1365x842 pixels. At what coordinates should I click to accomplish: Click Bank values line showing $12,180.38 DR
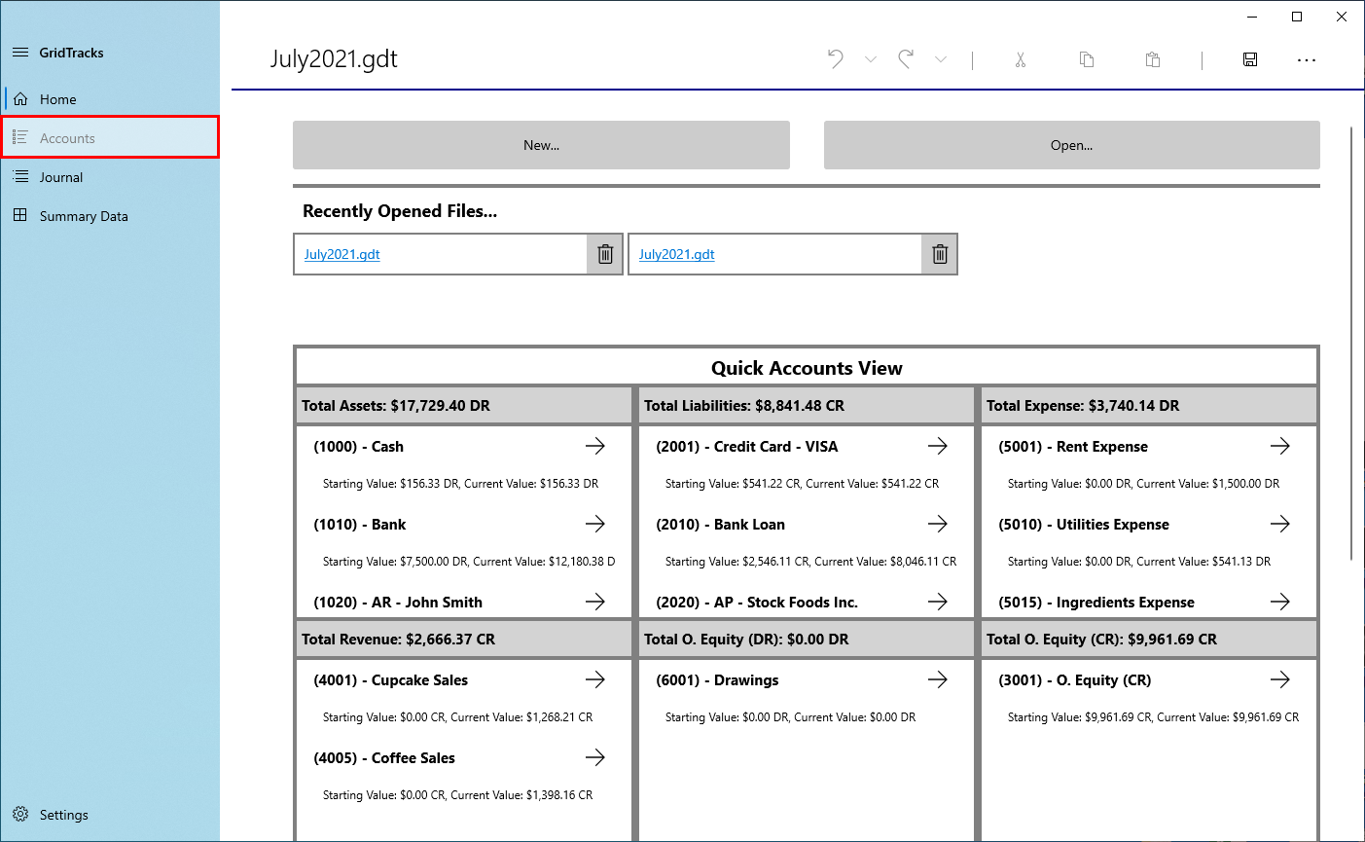tap(469, 562)
